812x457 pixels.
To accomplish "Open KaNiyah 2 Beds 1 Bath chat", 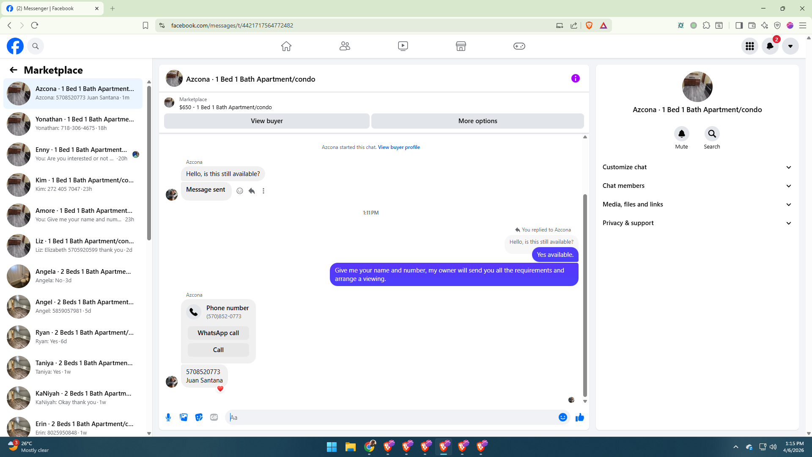I will coord(73,398).
